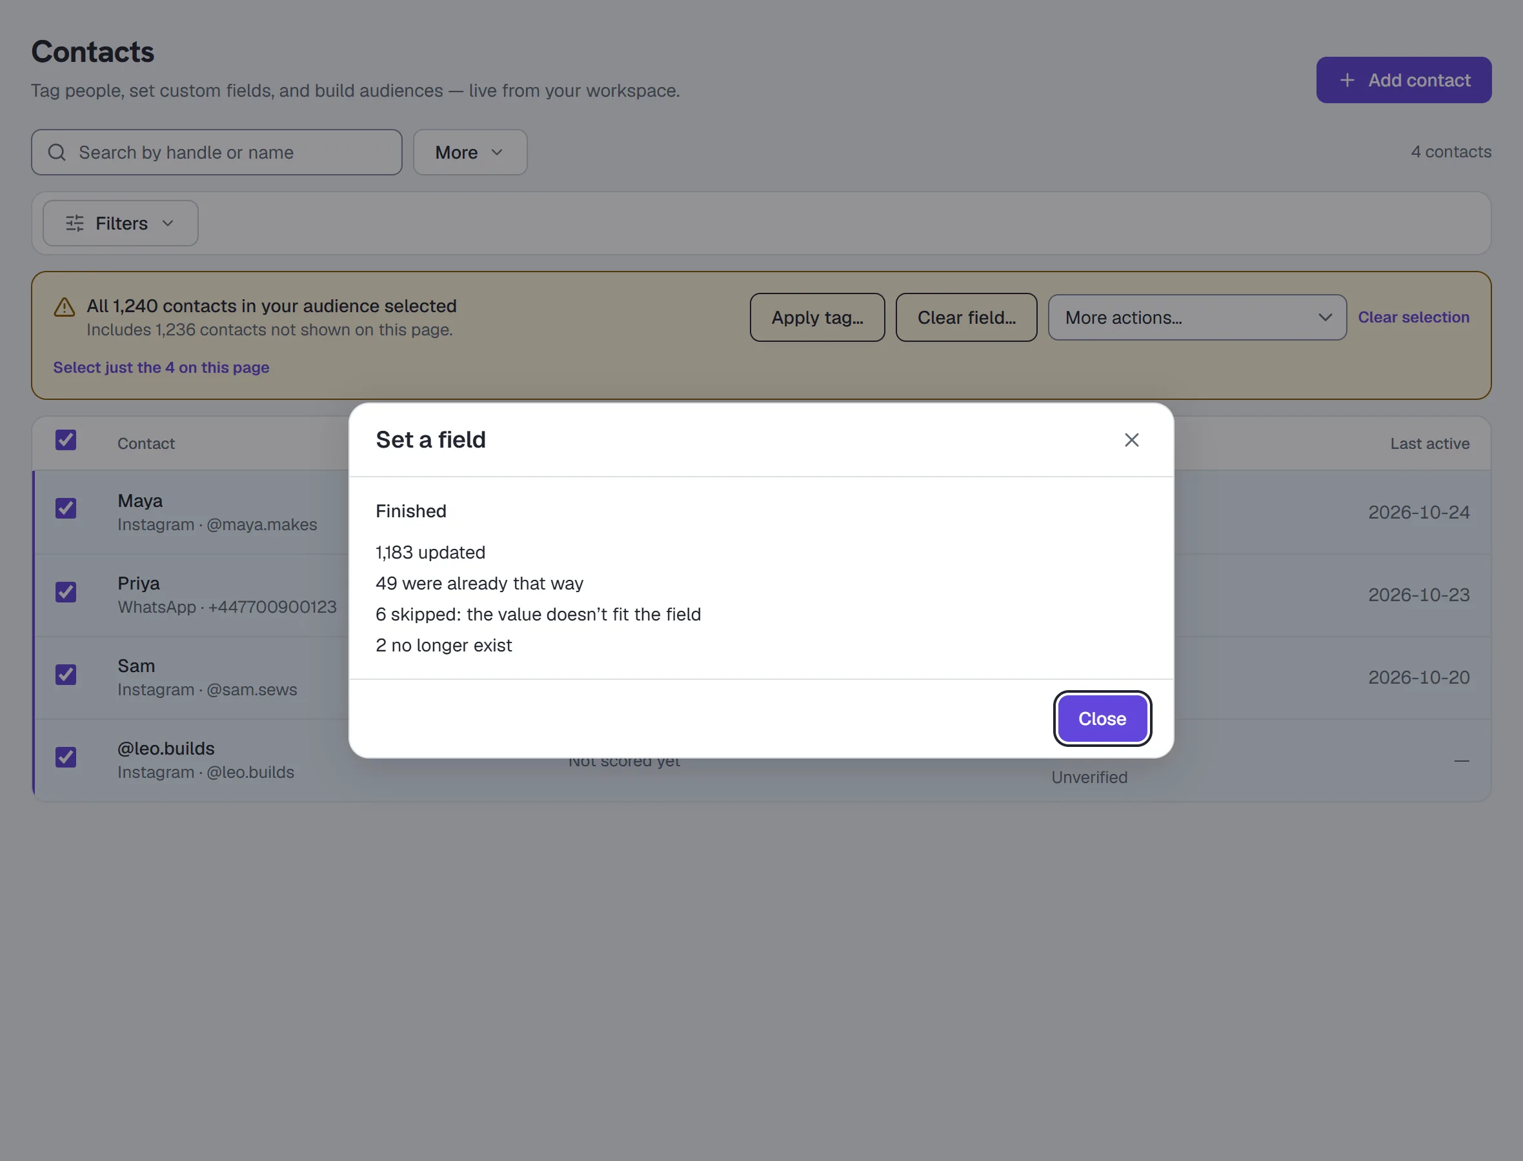
Task: Click Select just the 4 on this page
Action: coord(161,368)
